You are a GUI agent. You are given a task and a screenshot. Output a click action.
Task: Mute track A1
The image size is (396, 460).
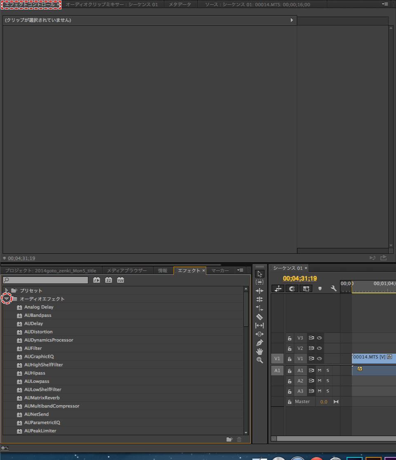click(319, 370)
